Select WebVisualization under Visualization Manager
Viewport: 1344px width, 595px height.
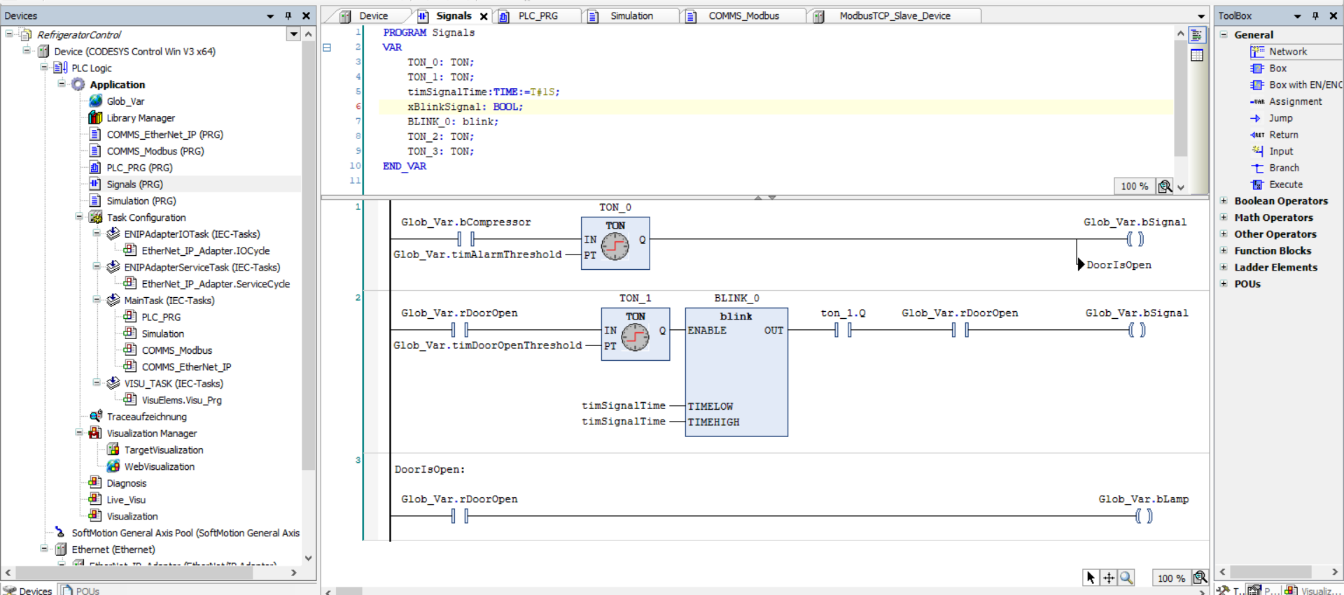pyautogui.click(x=159, y=467)
